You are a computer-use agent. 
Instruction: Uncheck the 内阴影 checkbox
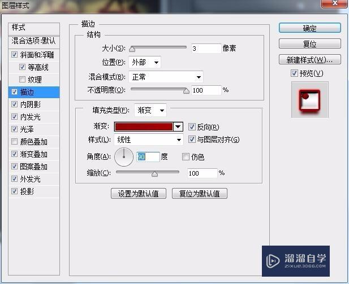(x=15, y=104)
